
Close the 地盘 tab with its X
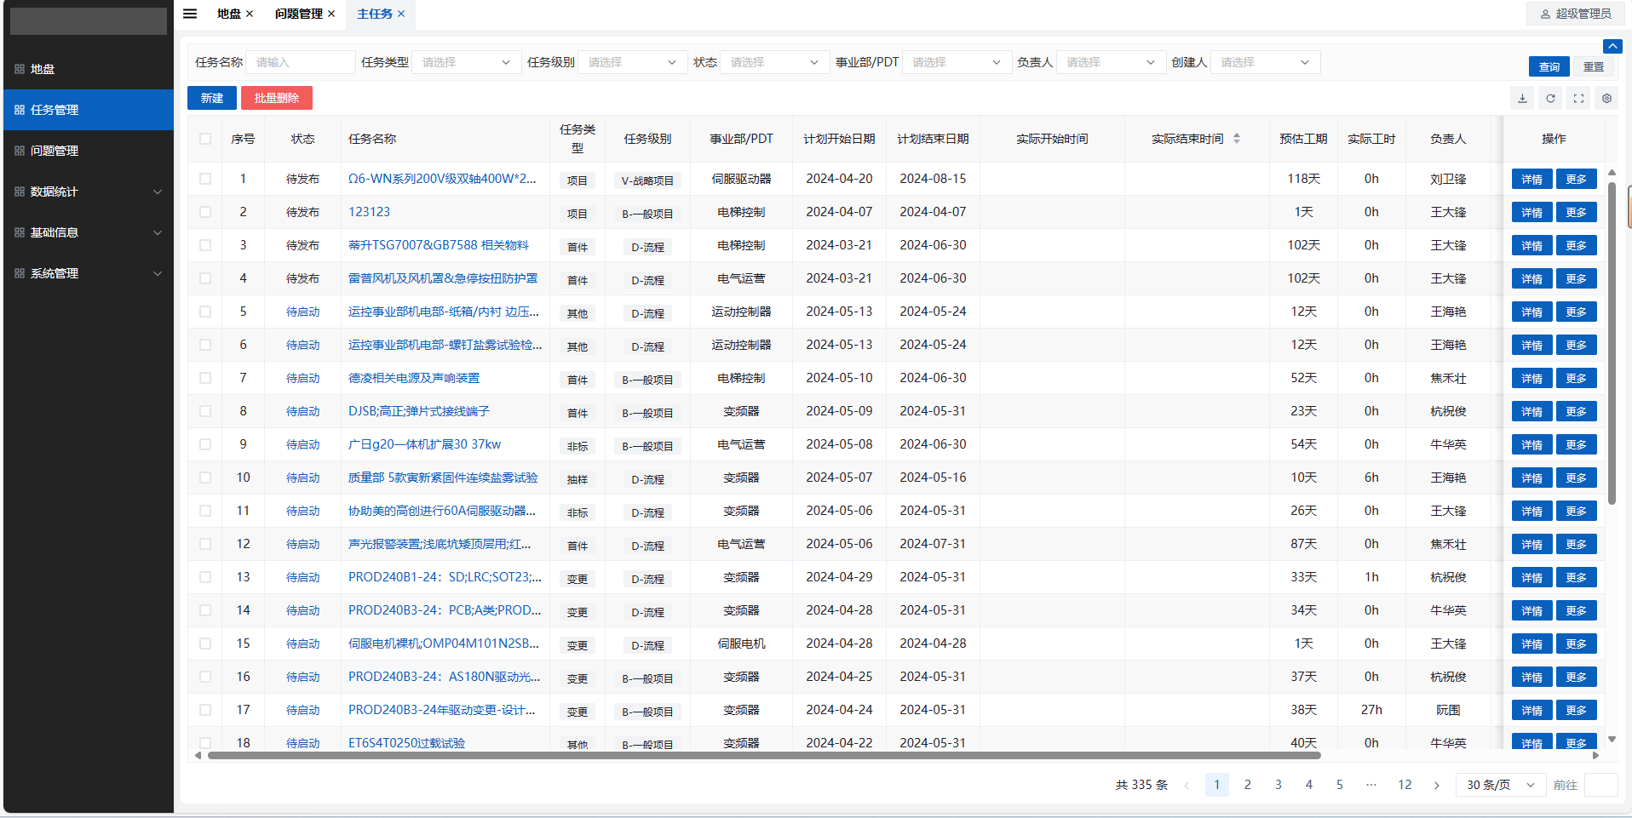point(250,14)
